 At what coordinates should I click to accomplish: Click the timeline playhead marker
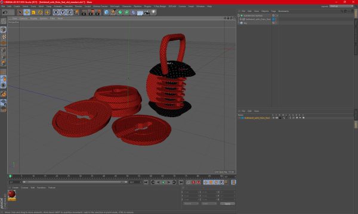tap(10, 176)
